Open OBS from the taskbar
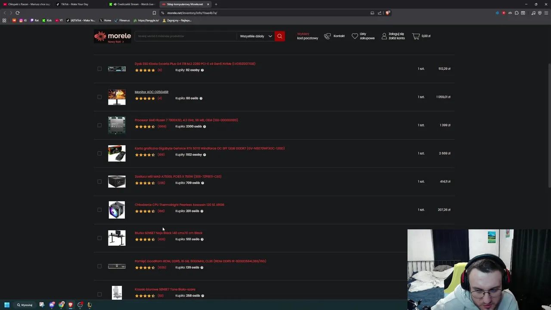This screenshot has height=310, width=551. coord(80,305)
